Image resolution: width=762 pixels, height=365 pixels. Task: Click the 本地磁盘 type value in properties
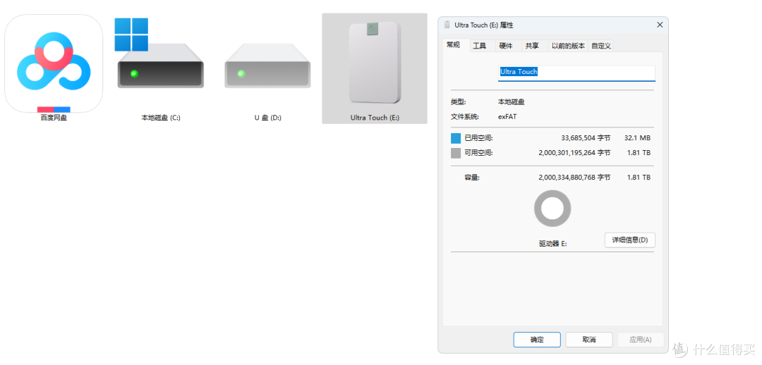(512, 102)
